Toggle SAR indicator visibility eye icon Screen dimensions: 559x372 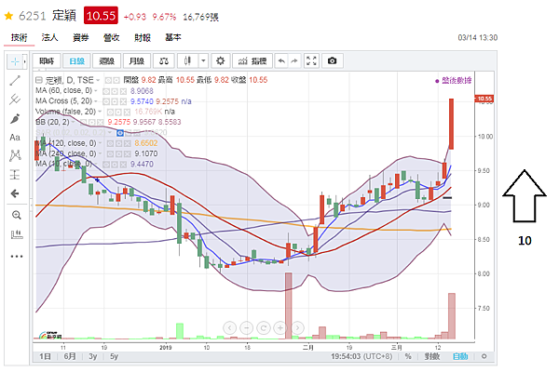[120, 133]
